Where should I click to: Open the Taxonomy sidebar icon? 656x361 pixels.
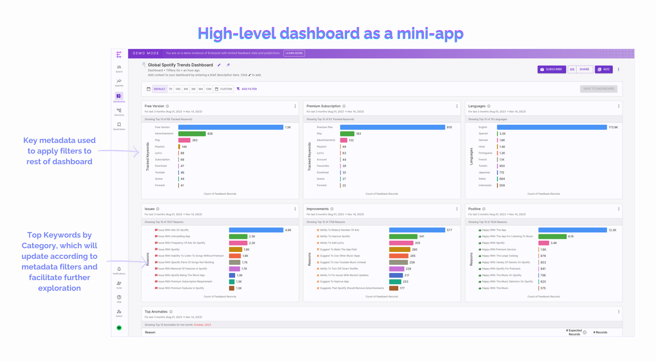click(119, 112)
